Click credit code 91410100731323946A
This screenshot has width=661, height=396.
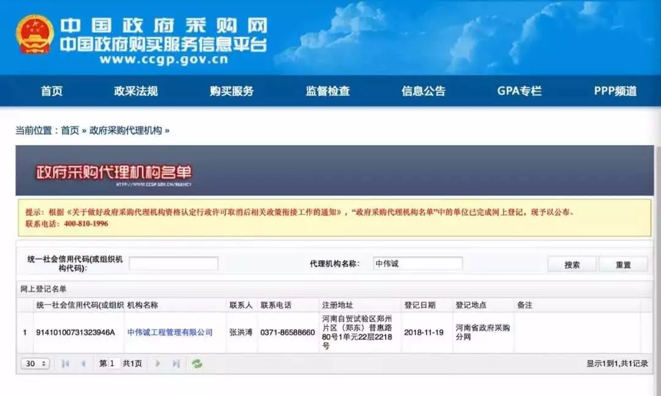coord(75,332)
